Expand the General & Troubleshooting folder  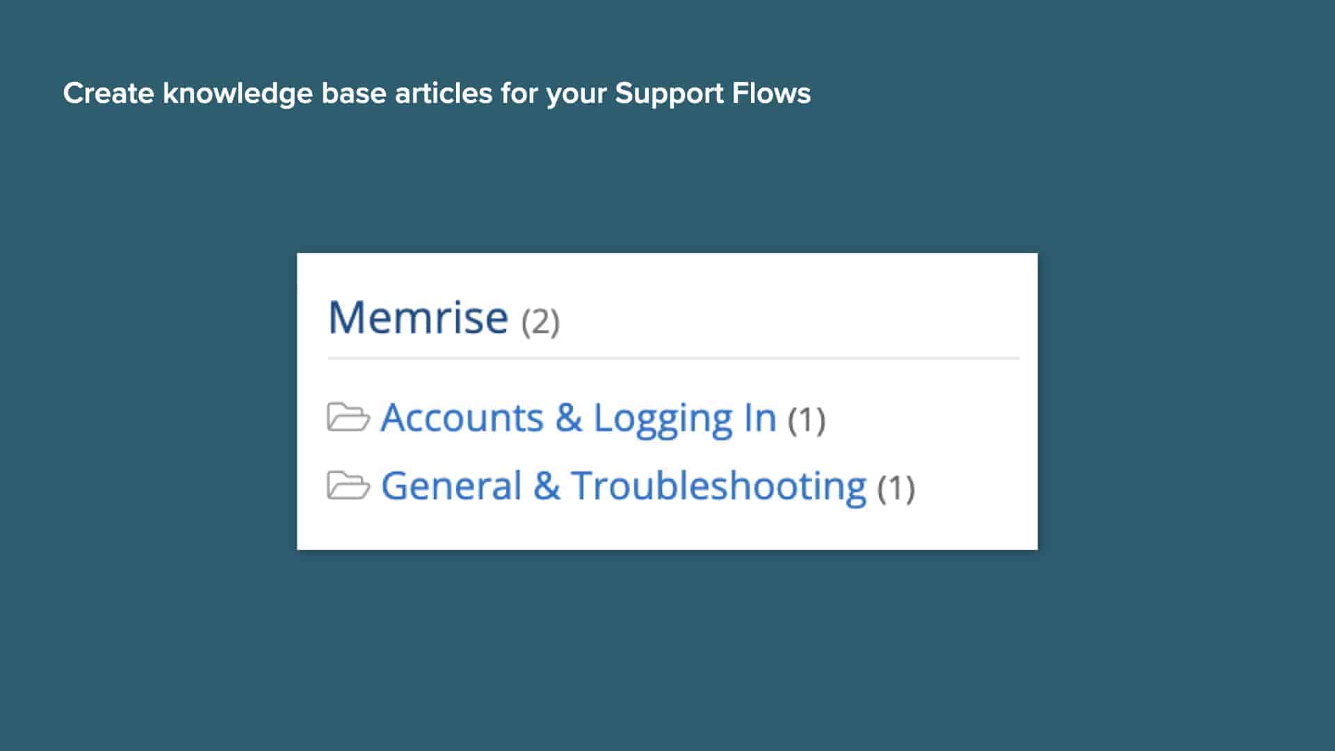tap(622, 485)
